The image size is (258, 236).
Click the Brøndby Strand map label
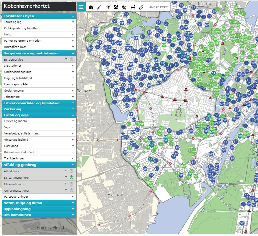click(x=50, y=228)
